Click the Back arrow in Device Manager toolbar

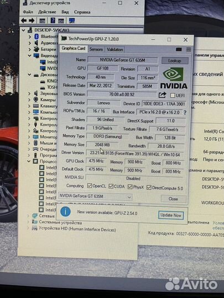pyautogui.click(x=24, y=20)
